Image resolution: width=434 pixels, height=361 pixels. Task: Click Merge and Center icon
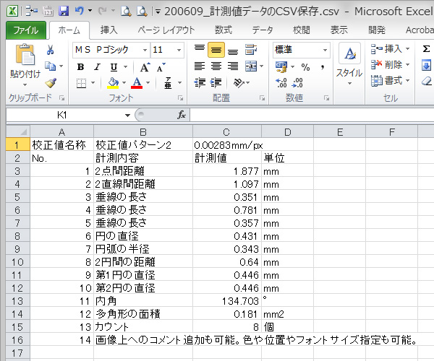pos(251,66)
